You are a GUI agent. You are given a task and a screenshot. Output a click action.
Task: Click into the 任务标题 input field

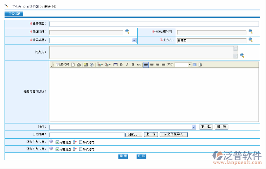click(153, 24)
